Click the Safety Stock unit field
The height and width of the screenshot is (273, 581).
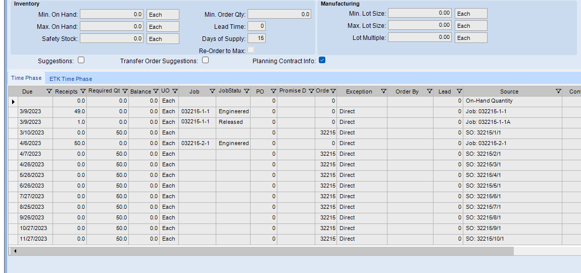163,38
